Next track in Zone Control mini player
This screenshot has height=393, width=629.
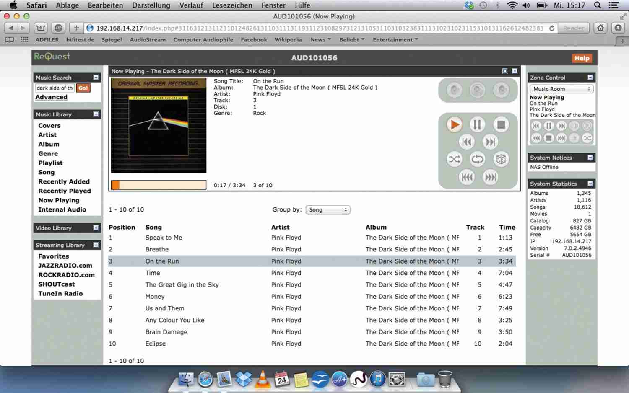pyautogui.click(x=561, y=126)
